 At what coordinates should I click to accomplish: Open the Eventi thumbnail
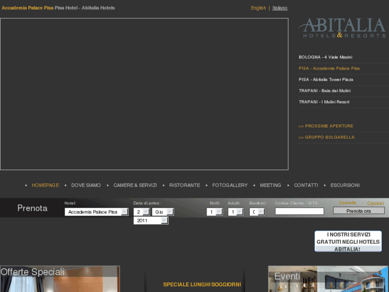328,279
